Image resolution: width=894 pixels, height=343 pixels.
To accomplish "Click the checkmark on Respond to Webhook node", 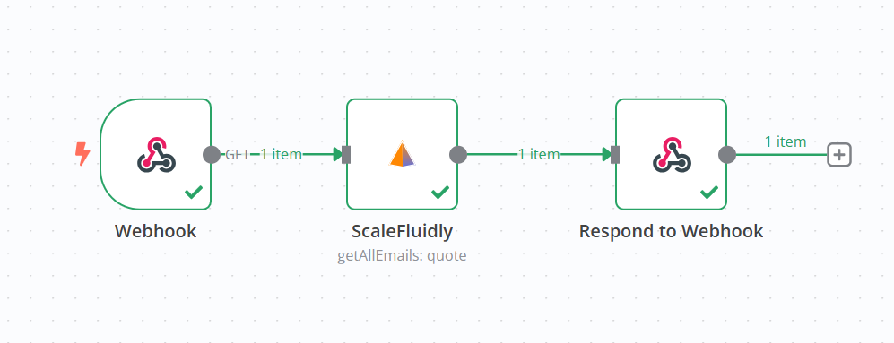I will [709, 193].
